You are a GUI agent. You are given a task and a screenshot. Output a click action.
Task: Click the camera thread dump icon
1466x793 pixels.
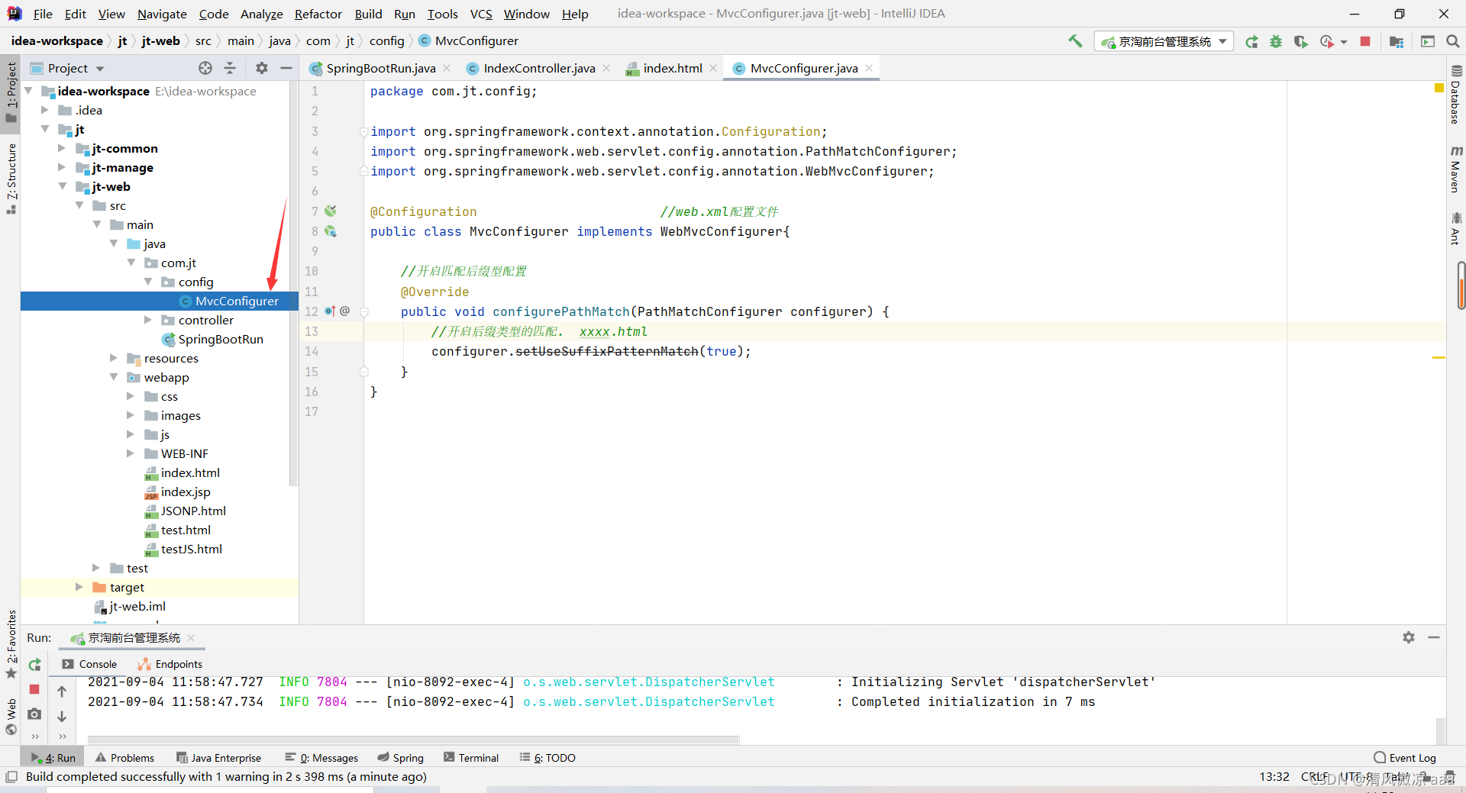(34, 714)
